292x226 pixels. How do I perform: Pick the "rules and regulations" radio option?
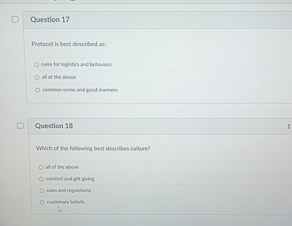[x=42, y=191]
